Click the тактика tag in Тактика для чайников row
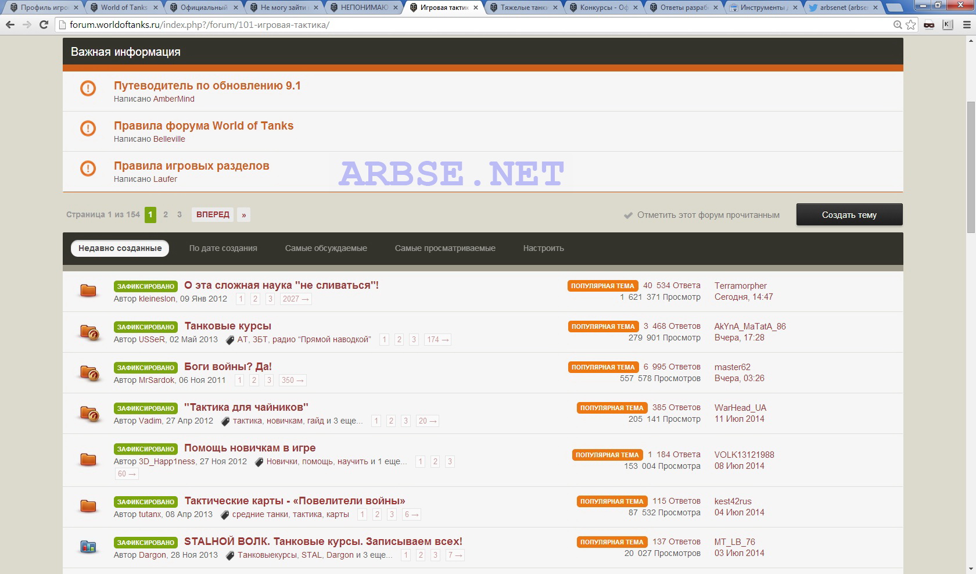The width and height of the screenshot is (976, 574). tap(247, 421)
